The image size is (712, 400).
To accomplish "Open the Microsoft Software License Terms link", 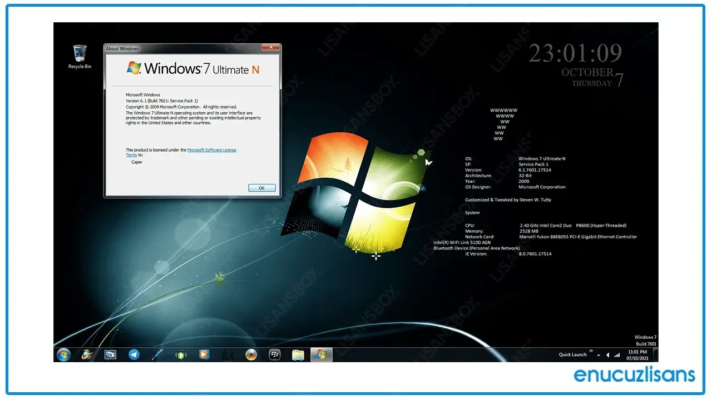I will pyautogui.click(x=212, y=150).
